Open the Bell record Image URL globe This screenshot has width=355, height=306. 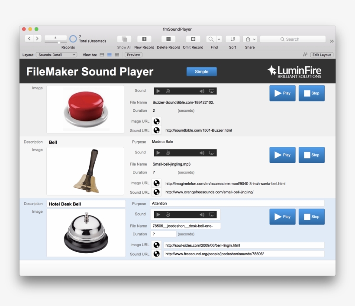pos(156,183)
